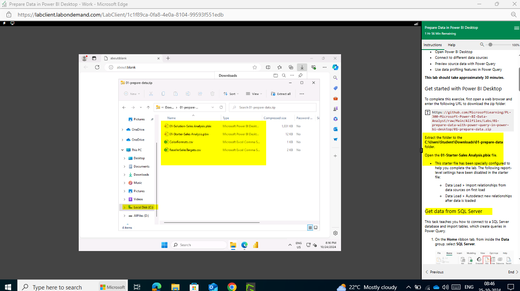Open Chrome from the host taskbar
Image resolution: width=520 pixels, height=291 pixels.
tap(232, 287)
